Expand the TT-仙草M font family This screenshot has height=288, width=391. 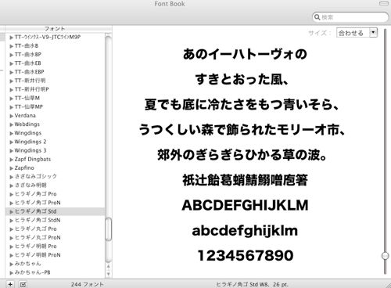click(11, 99)
